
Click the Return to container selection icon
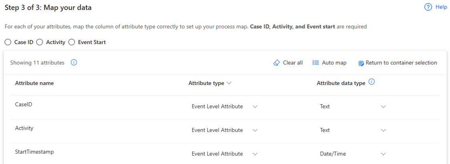tap(361, 63)
